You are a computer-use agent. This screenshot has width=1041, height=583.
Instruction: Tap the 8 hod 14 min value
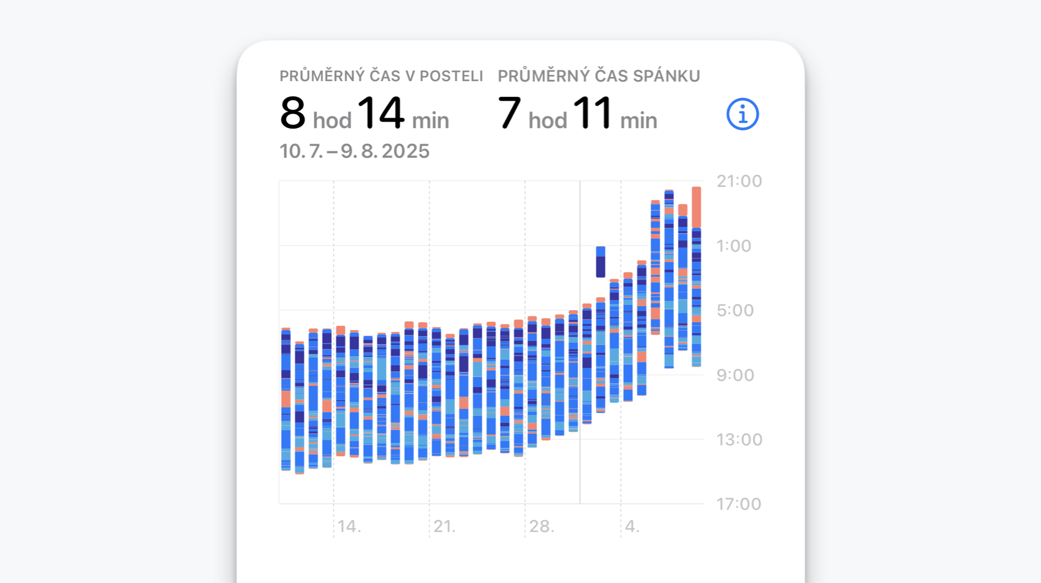click(364, 113)
